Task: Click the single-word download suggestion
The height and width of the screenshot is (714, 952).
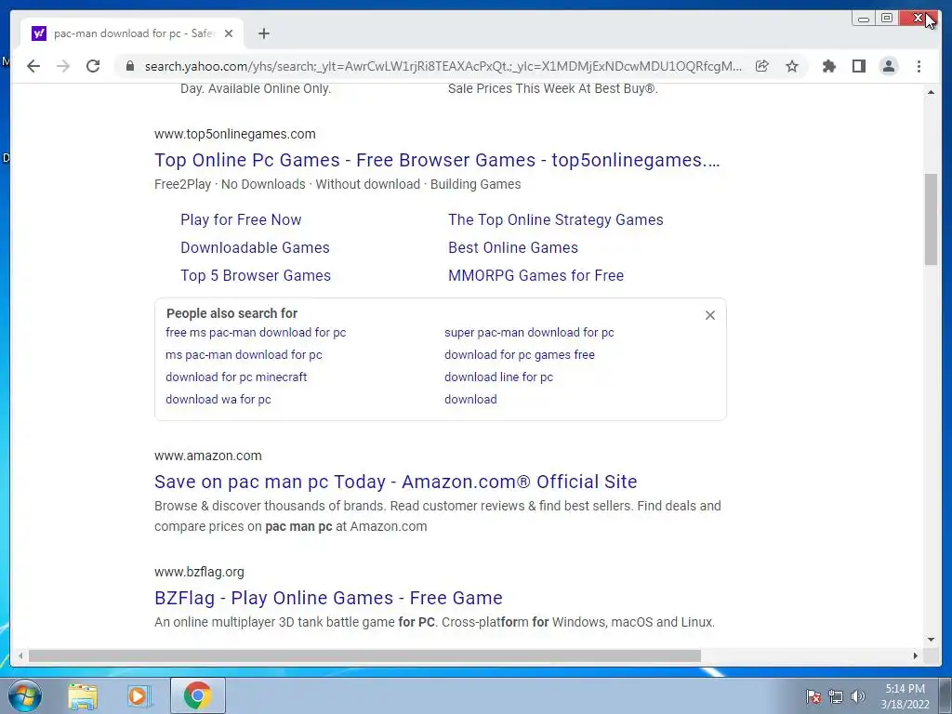Action: [470, 400]
